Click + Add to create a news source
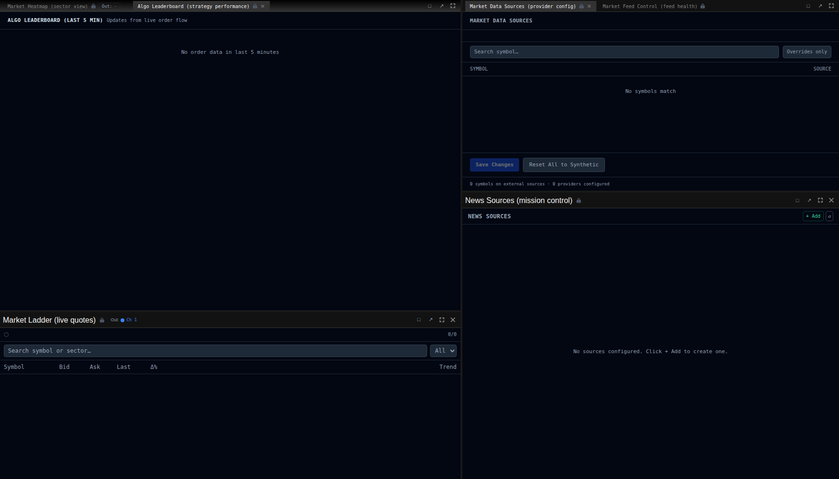Image resolution: width=839 pixels, height=479 pixels. [813, 216]
